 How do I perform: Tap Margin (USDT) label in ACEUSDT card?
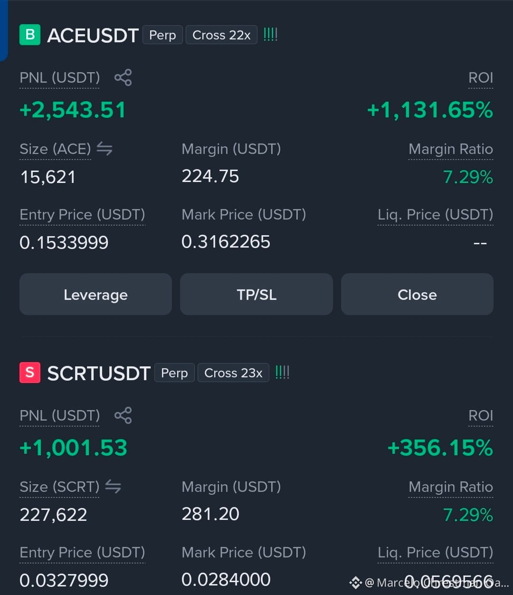coord(231,149)
